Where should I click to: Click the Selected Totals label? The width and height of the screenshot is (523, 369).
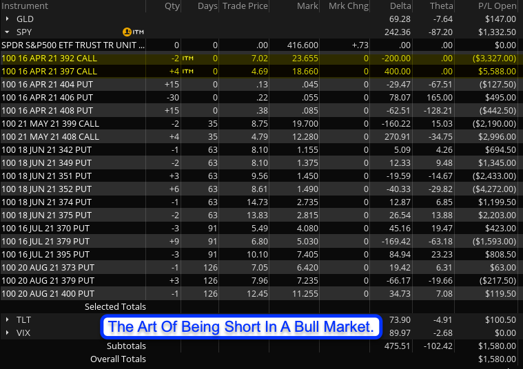(x=115, y=306)
